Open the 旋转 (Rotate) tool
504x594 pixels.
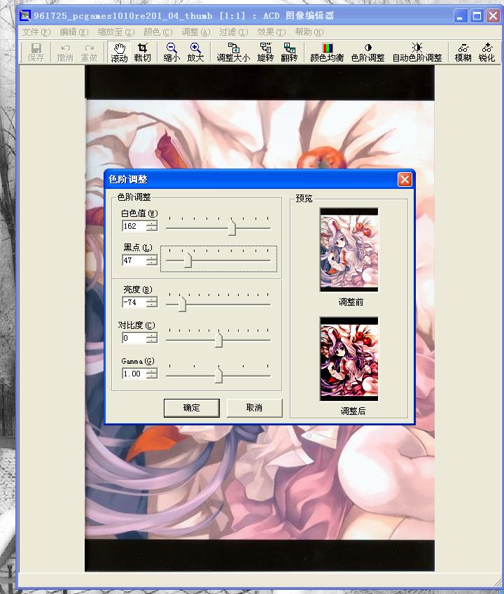(x=265, y=52)
